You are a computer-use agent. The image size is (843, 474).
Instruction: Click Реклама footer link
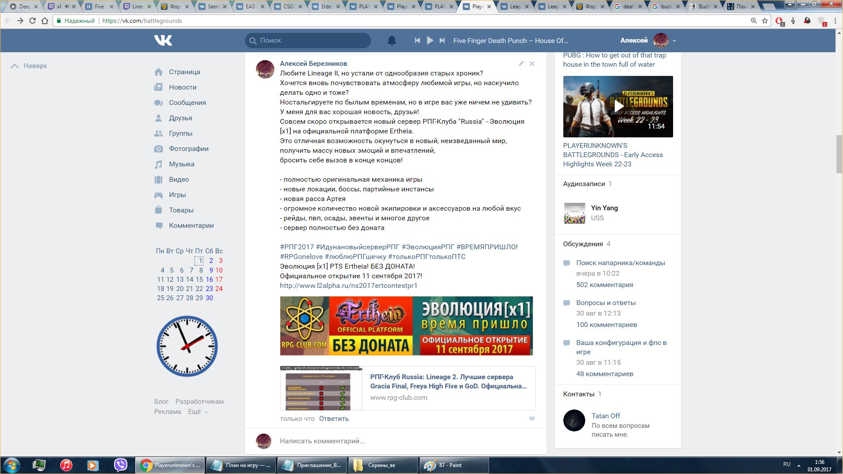167,412
